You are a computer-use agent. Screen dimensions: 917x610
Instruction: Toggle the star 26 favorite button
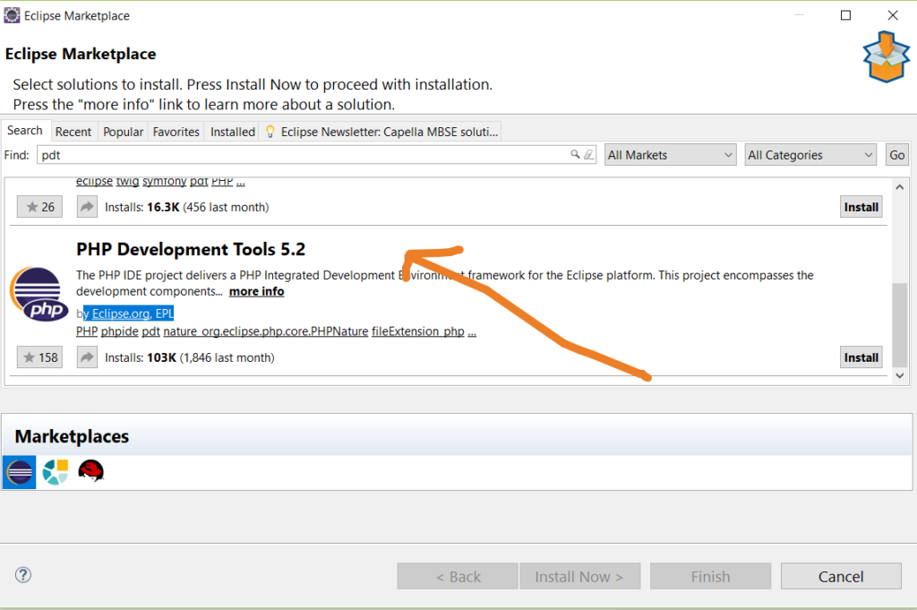point(39,206)
